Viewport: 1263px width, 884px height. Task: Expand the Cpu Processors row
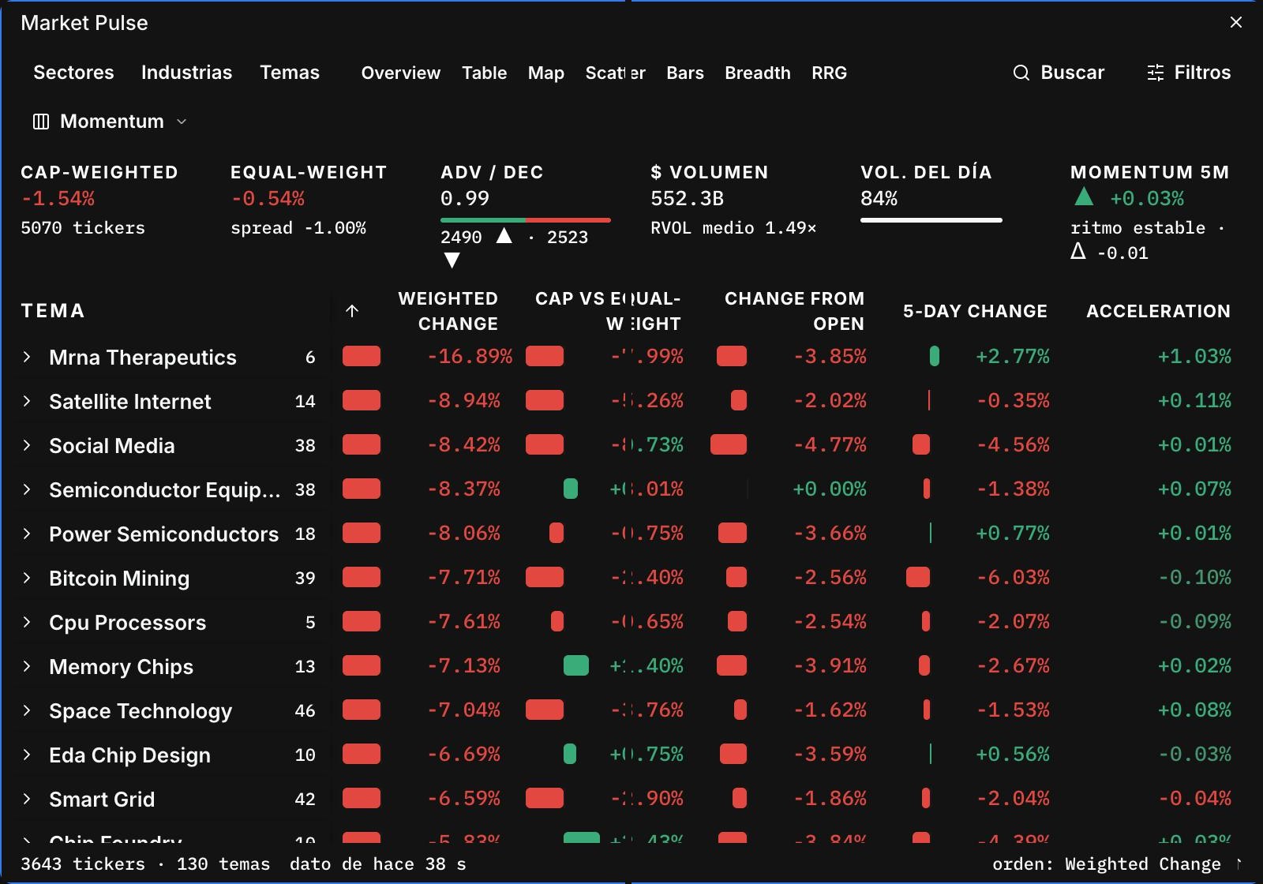tap(27, 622)
